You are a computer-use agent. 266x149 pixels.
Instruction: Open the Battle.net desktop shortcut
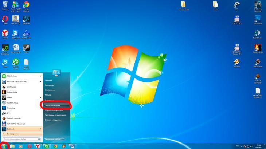(26, 20)
